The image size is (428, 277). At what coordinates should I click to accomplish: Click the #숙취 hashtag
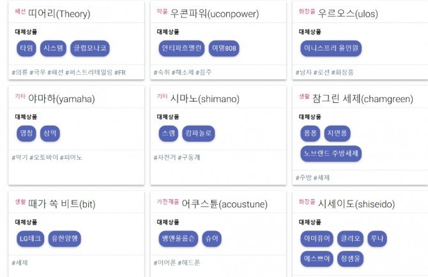click(x=163, y=72)
